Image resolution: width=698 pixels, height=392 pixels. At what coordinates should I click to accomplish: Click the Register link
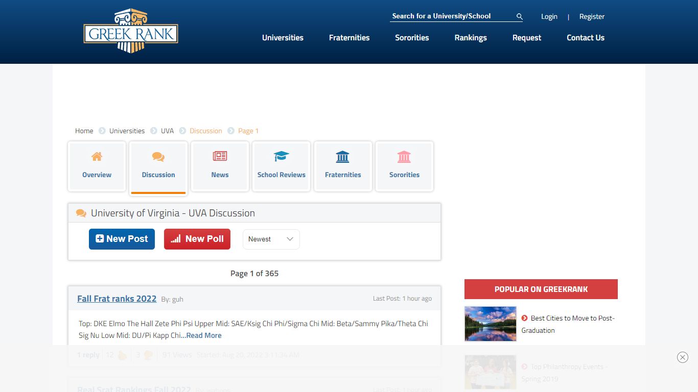click(x=592, y=16)
